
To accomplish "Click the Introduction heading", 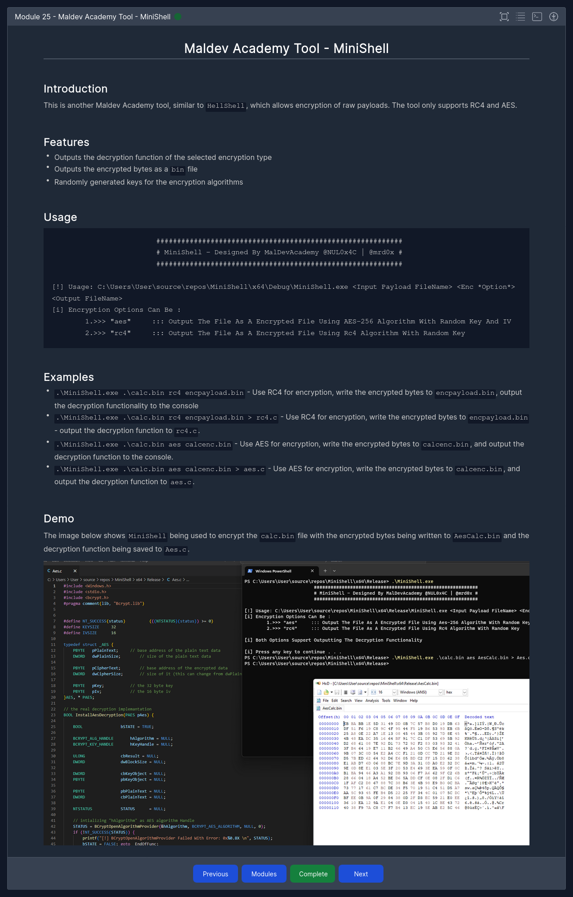I will click(x=75, y=88).
